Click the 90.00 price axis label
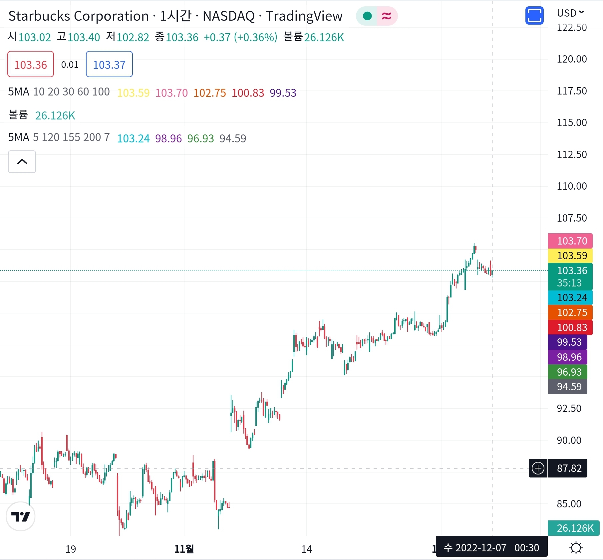603x560 pixels. tap(569, 440)
